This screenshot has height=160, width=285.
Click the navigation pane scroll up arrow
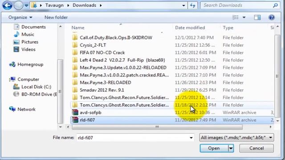coord(61,27)
